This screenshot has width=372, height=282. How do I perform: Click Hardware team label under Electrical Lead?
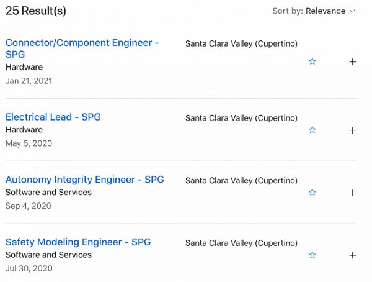tap(24, 130)
